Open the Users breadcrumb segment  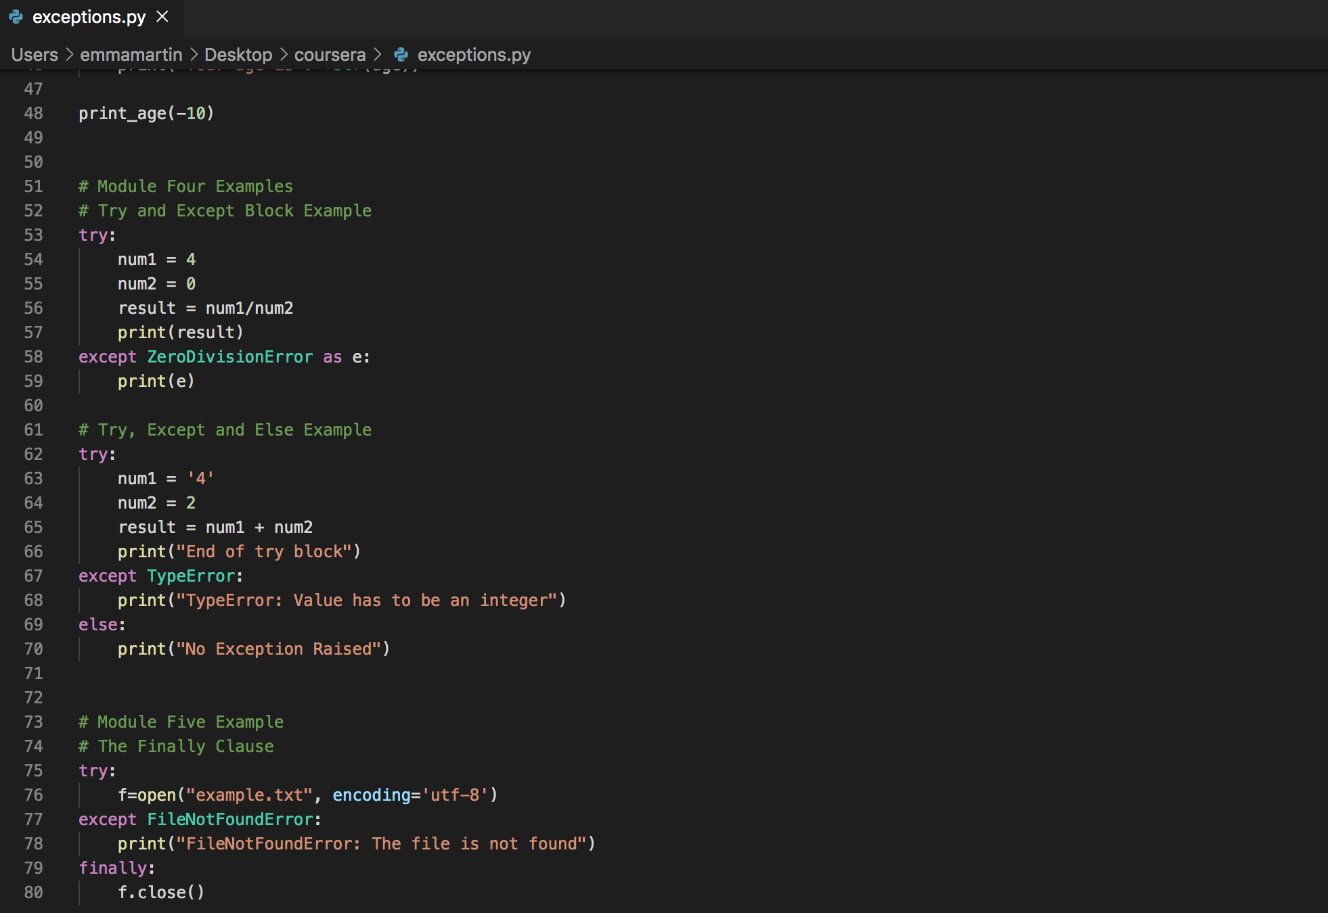coord(35,55)
